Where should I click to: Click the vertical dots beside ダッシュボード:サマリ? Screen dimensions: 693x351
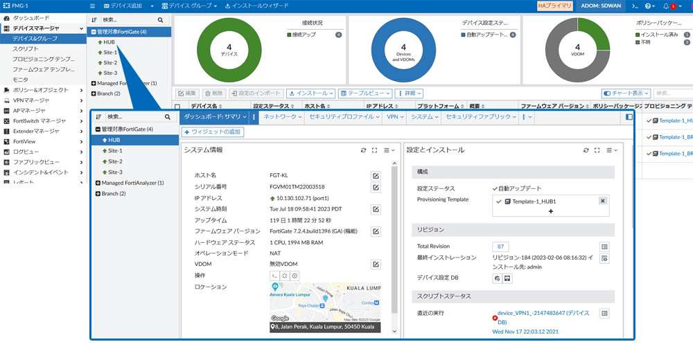click(x=254, y=117)
